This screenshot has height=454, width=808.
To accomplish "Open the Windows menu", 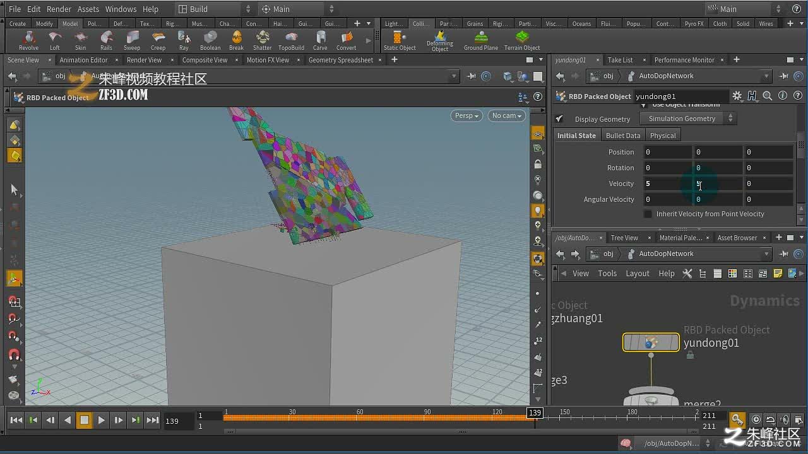I will pos(121,9).
